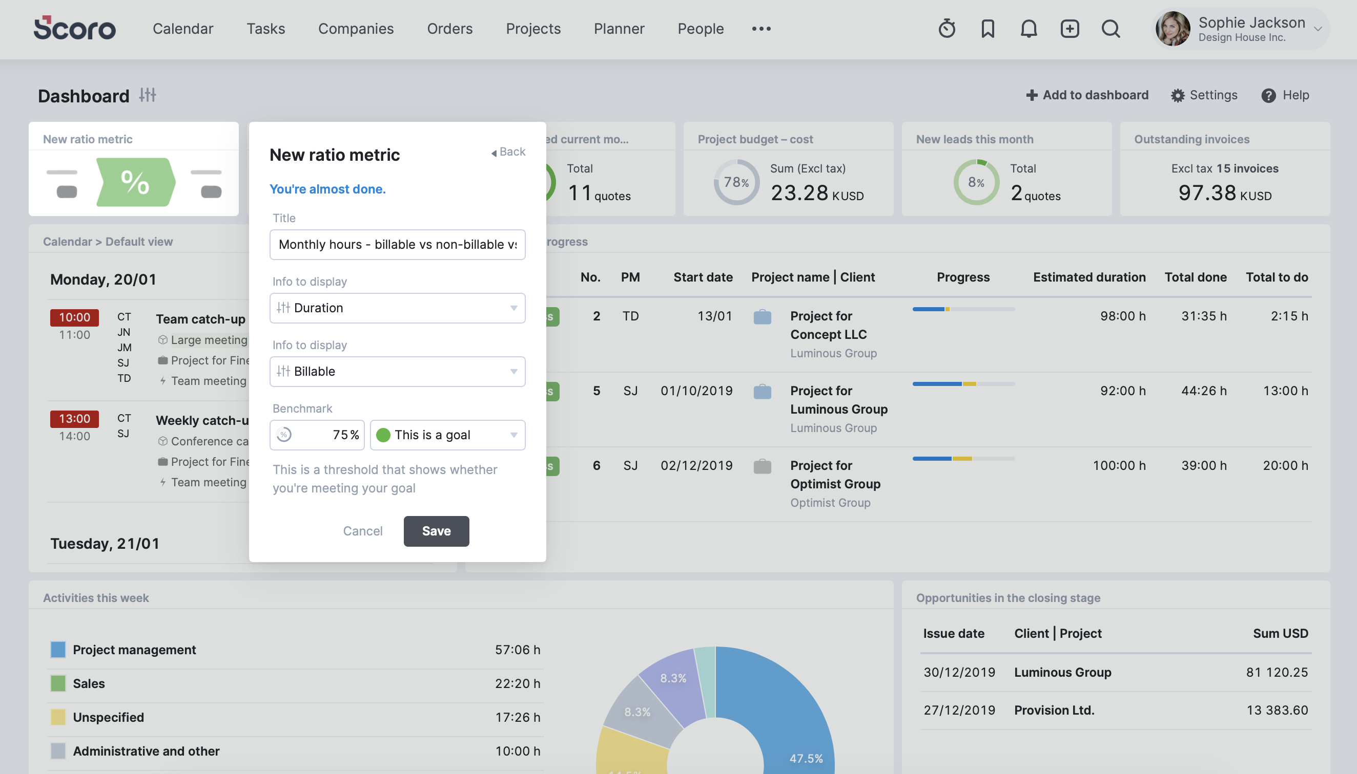Click the Outstanding invoices widget title
This screenshot has height=774, width=1357.
click(1191, 139)
